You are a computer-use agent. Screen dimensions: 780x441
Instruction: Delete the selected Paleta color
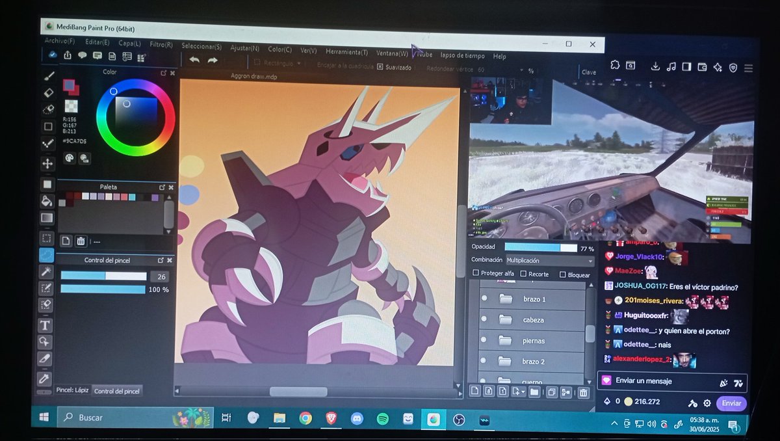pos(81,241)
